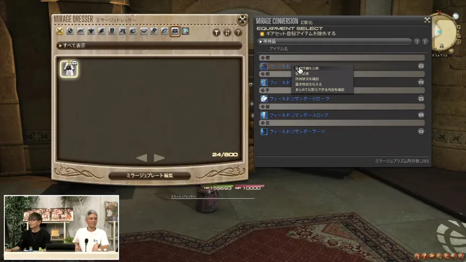466x262 pixels.
Task: Click the フィールドコマンダーブーツ item link
Action: 297,132
